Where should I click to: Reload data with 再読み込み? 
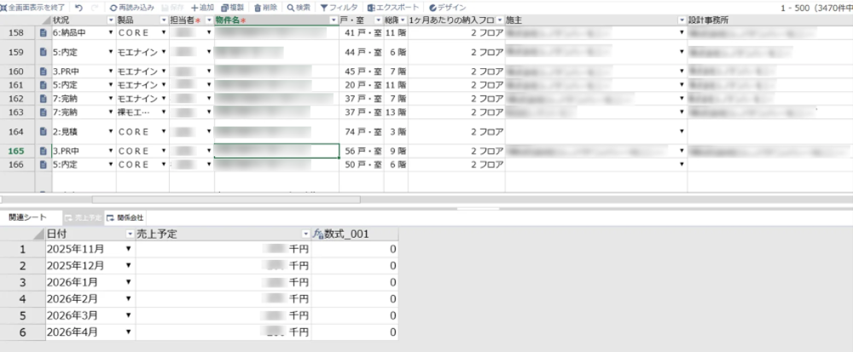tap(131, 7)
